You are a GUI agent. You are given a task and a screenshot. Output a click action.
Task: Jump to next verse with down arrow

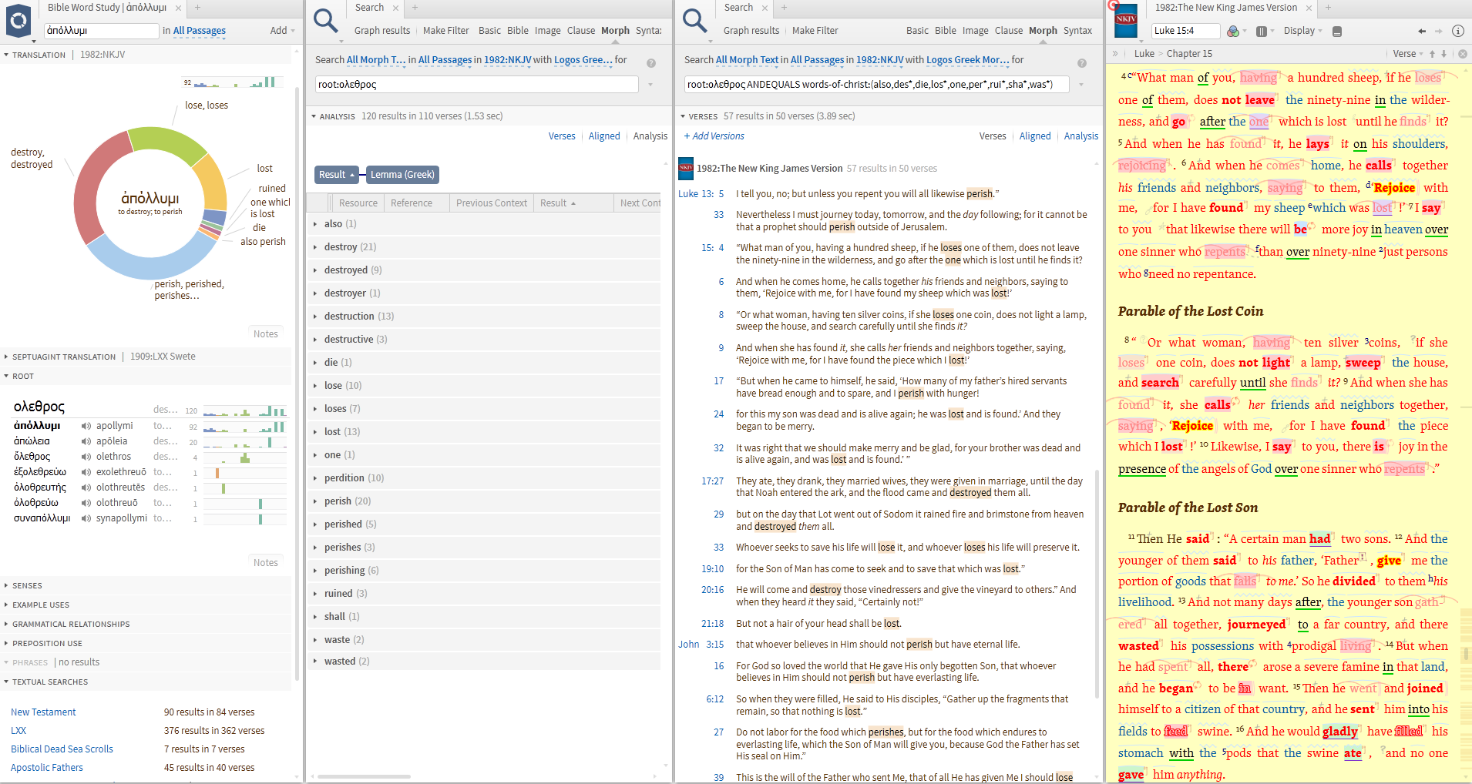tap(1444, 54)
